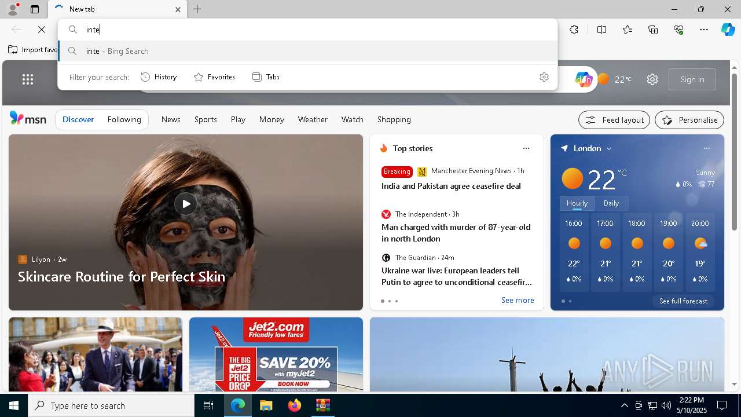Open the msn logo home link
Viewport: 741px width, 417px height.
[28, 119]
